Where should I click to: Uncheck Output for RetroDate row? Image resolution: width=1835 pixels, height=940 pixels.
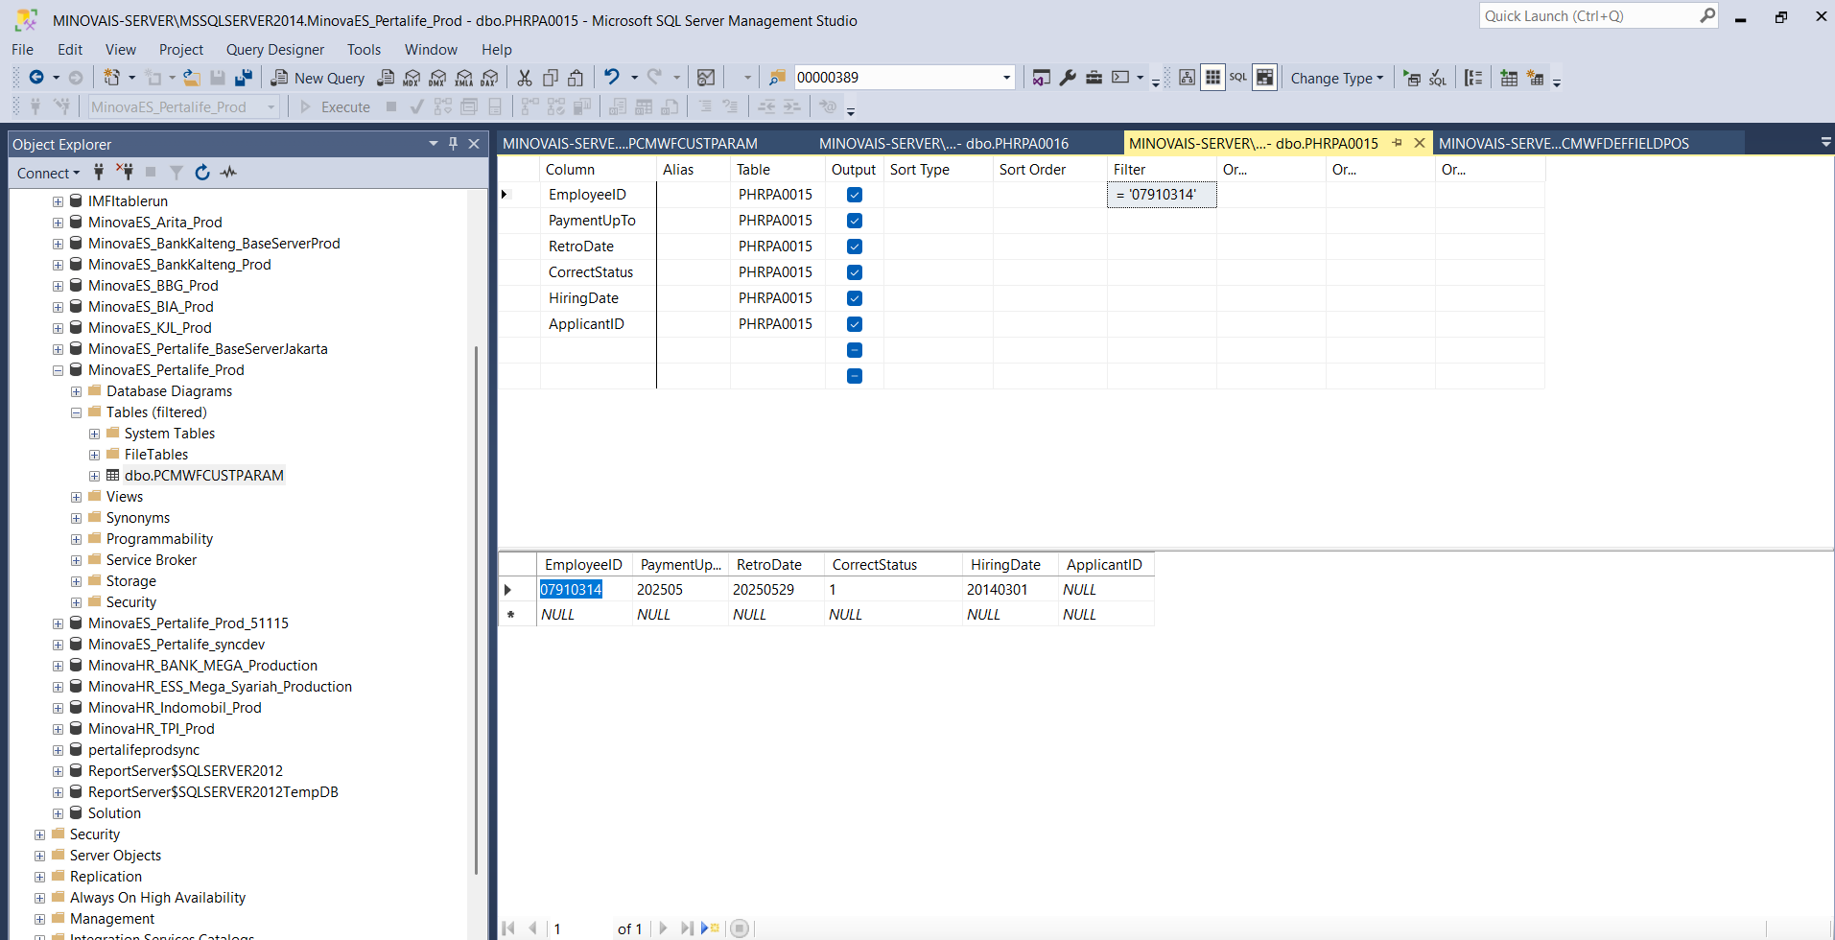[855, 247]
